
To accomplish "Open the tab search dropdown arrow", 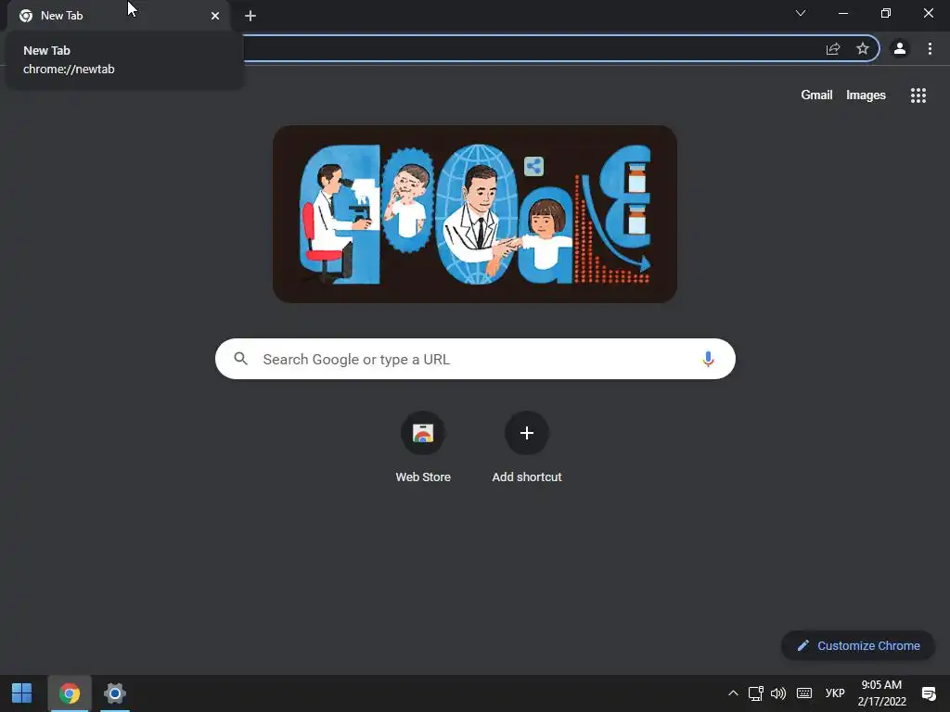I will (x=801, y=13).
